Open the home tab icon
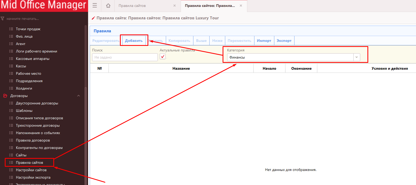This screenshot has width=416, height=185. pyautogui.click(x=108, y=6)
